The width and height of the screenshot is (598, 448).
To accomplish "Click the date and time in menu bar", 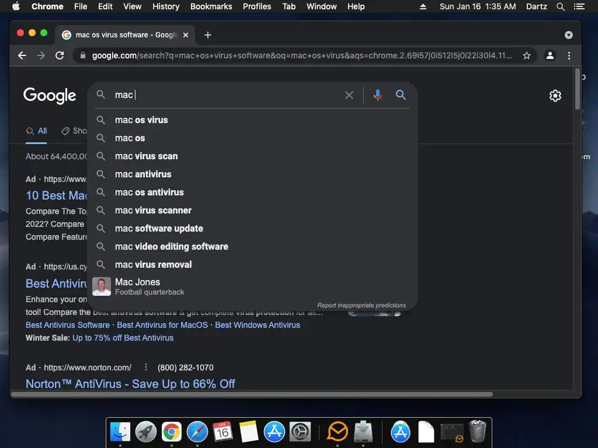I will click(478, 6).
